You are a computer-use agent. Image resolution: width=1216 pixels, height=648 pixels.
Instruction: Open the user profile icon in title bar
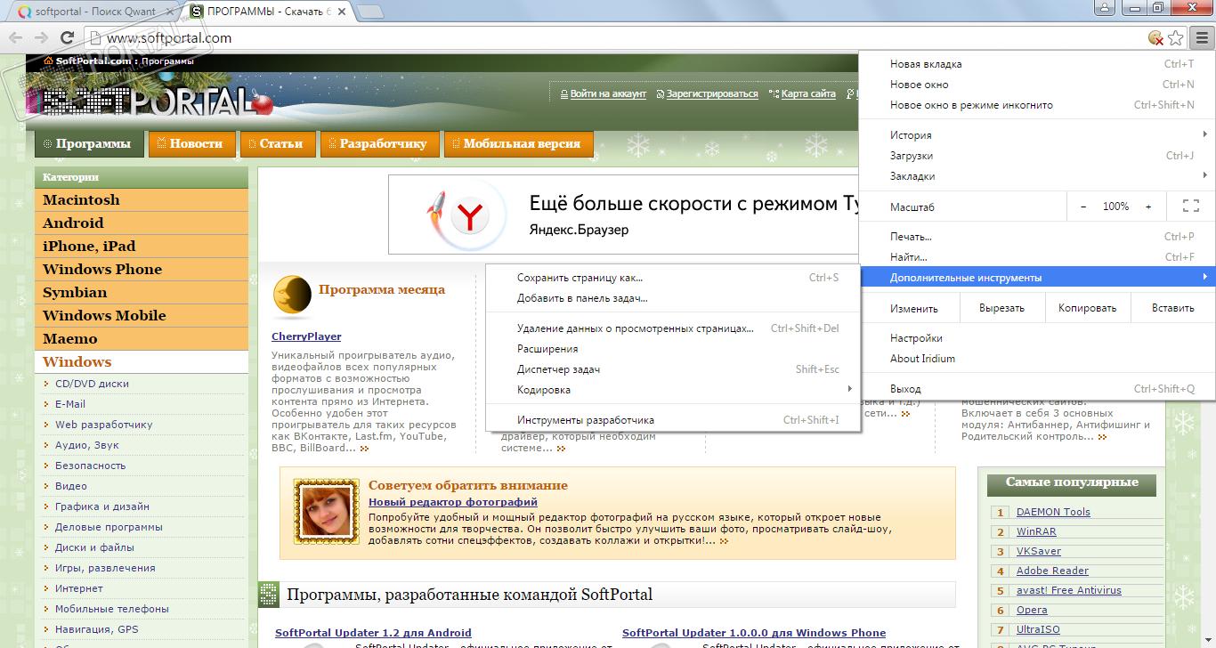(x=1105, y=8)
